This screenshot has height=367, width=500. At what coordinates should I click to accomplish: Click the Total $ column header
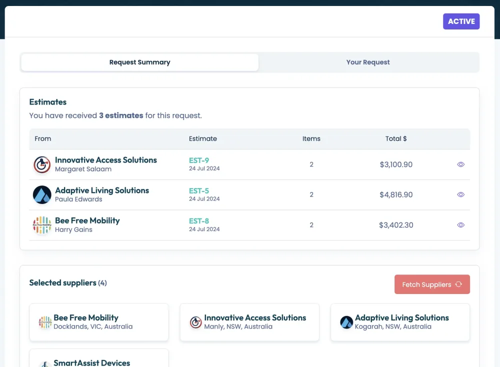[x=396, y=138]
